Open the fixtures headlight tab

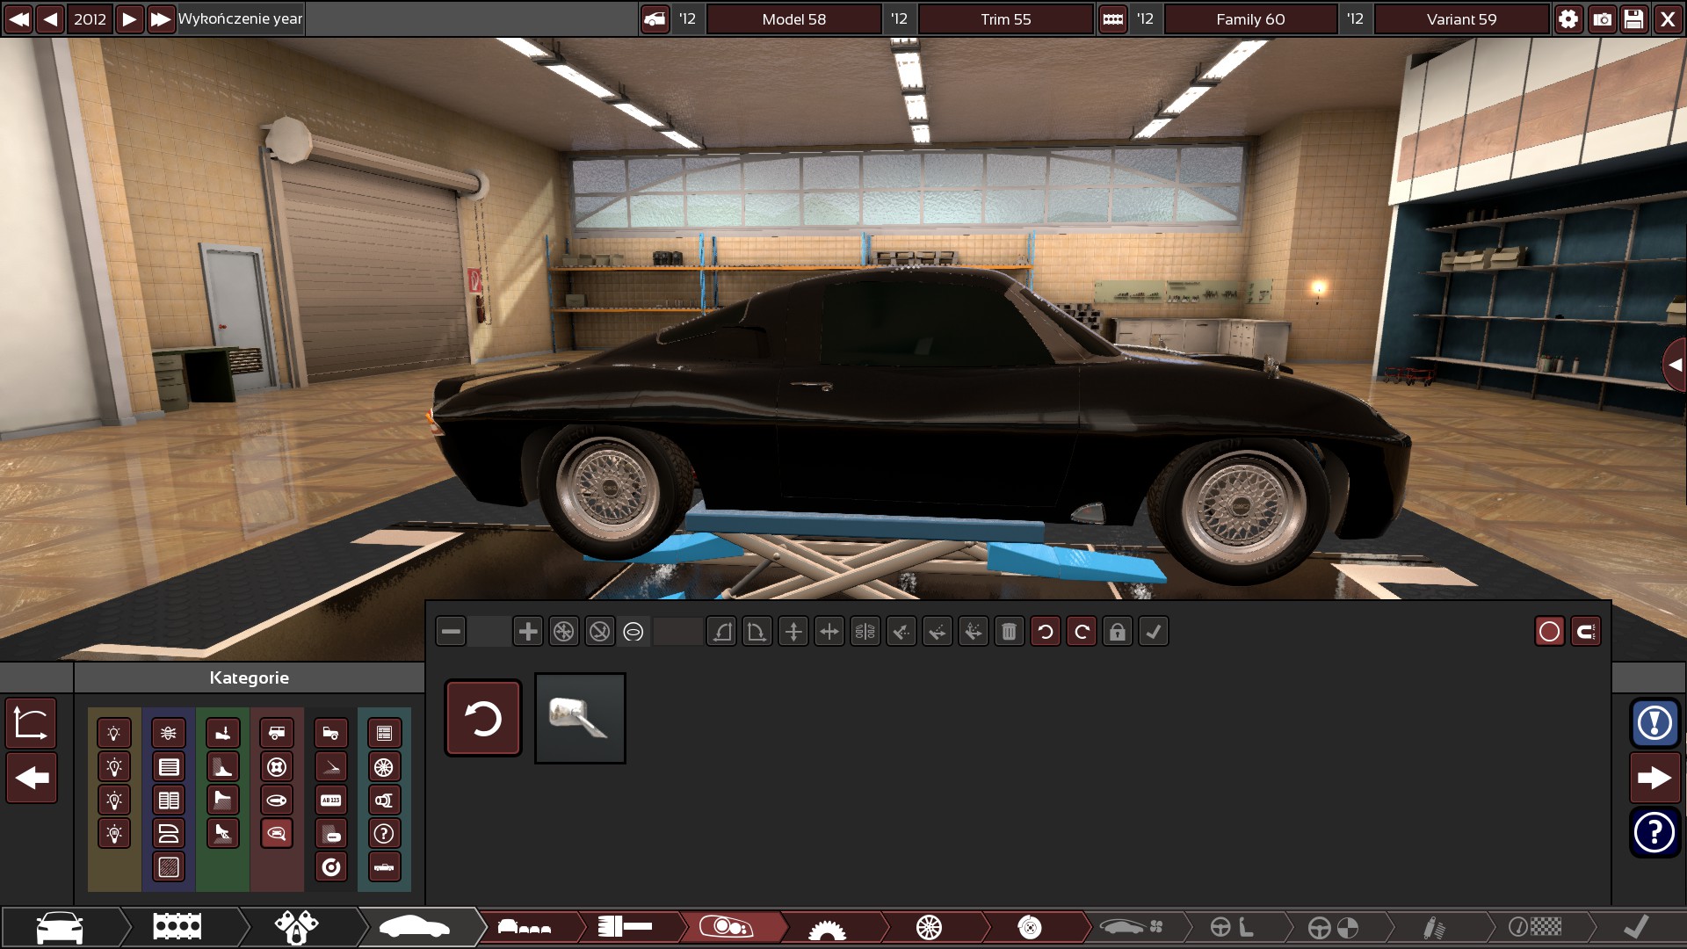click(x=726, y=927)
